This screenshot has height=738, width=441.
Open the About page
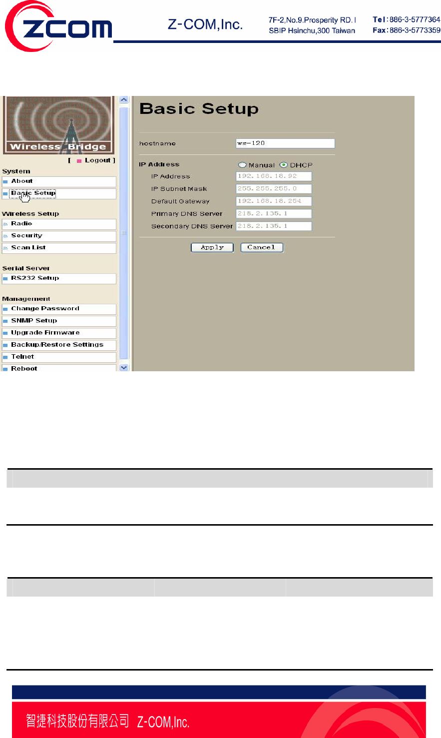point(59,181)
